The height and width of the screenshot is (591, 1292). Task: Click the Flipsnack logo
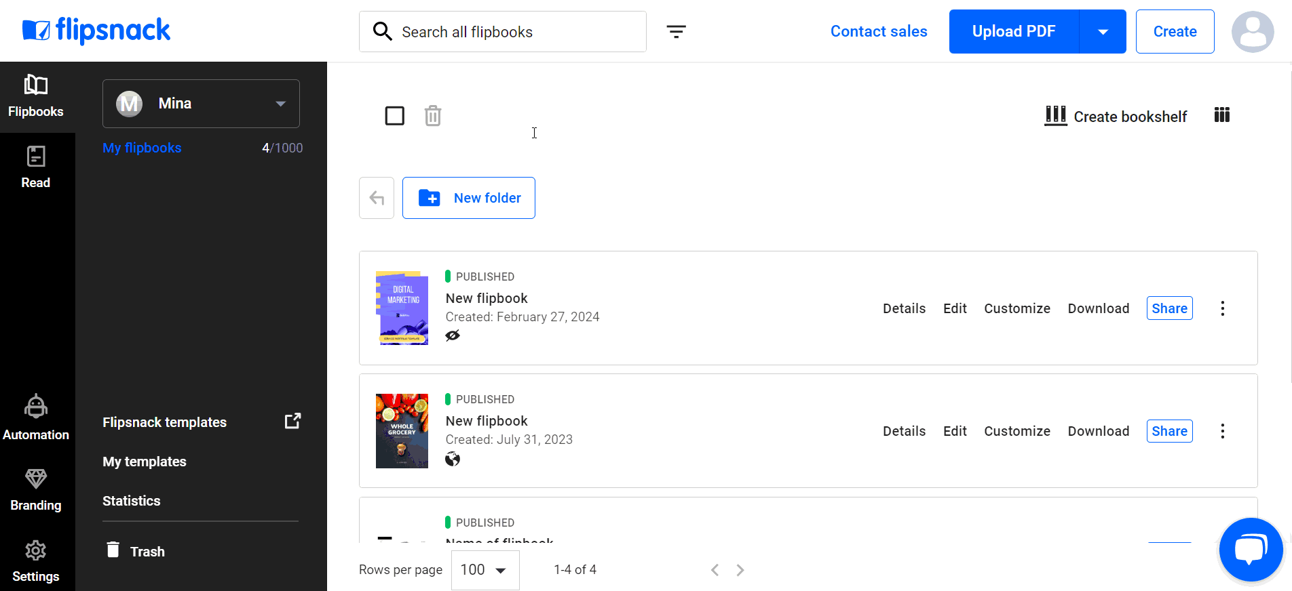coord(96,30)
